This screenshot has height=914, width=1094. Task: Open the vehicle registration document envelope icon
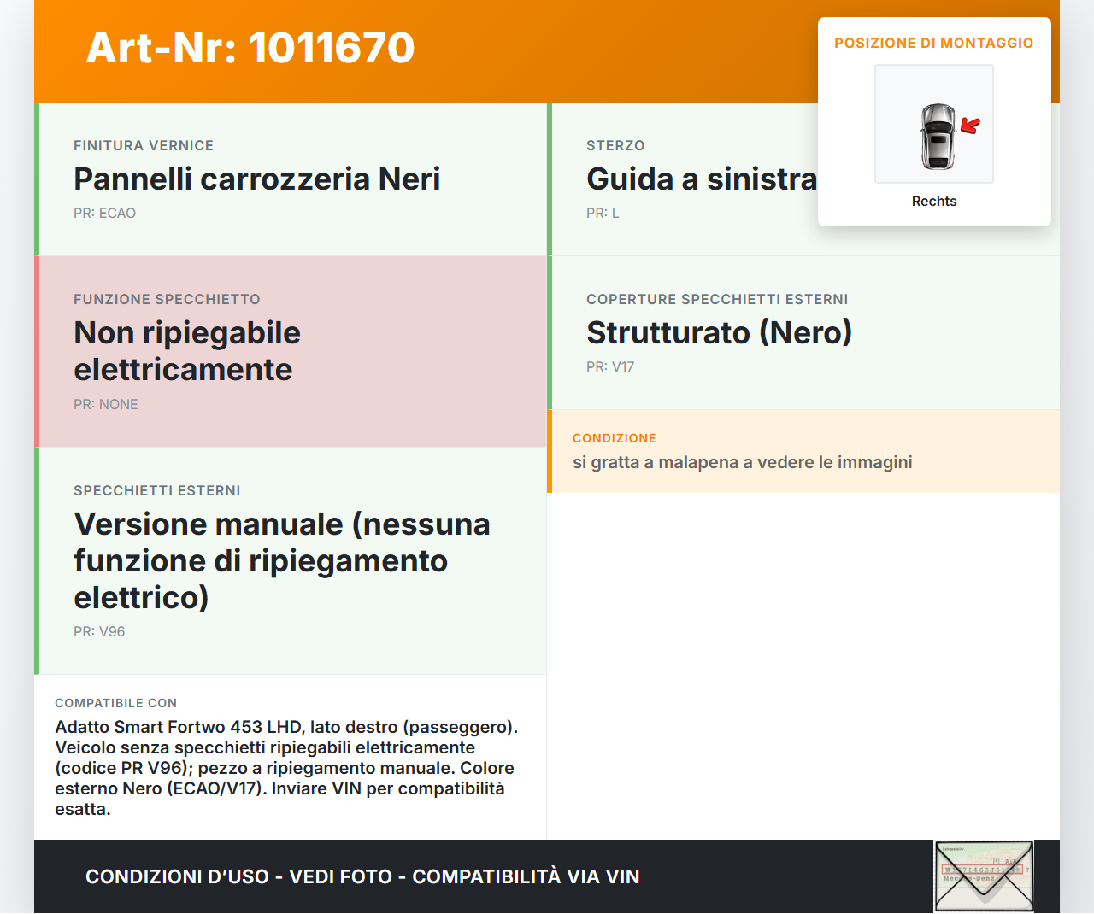point(981,876)
